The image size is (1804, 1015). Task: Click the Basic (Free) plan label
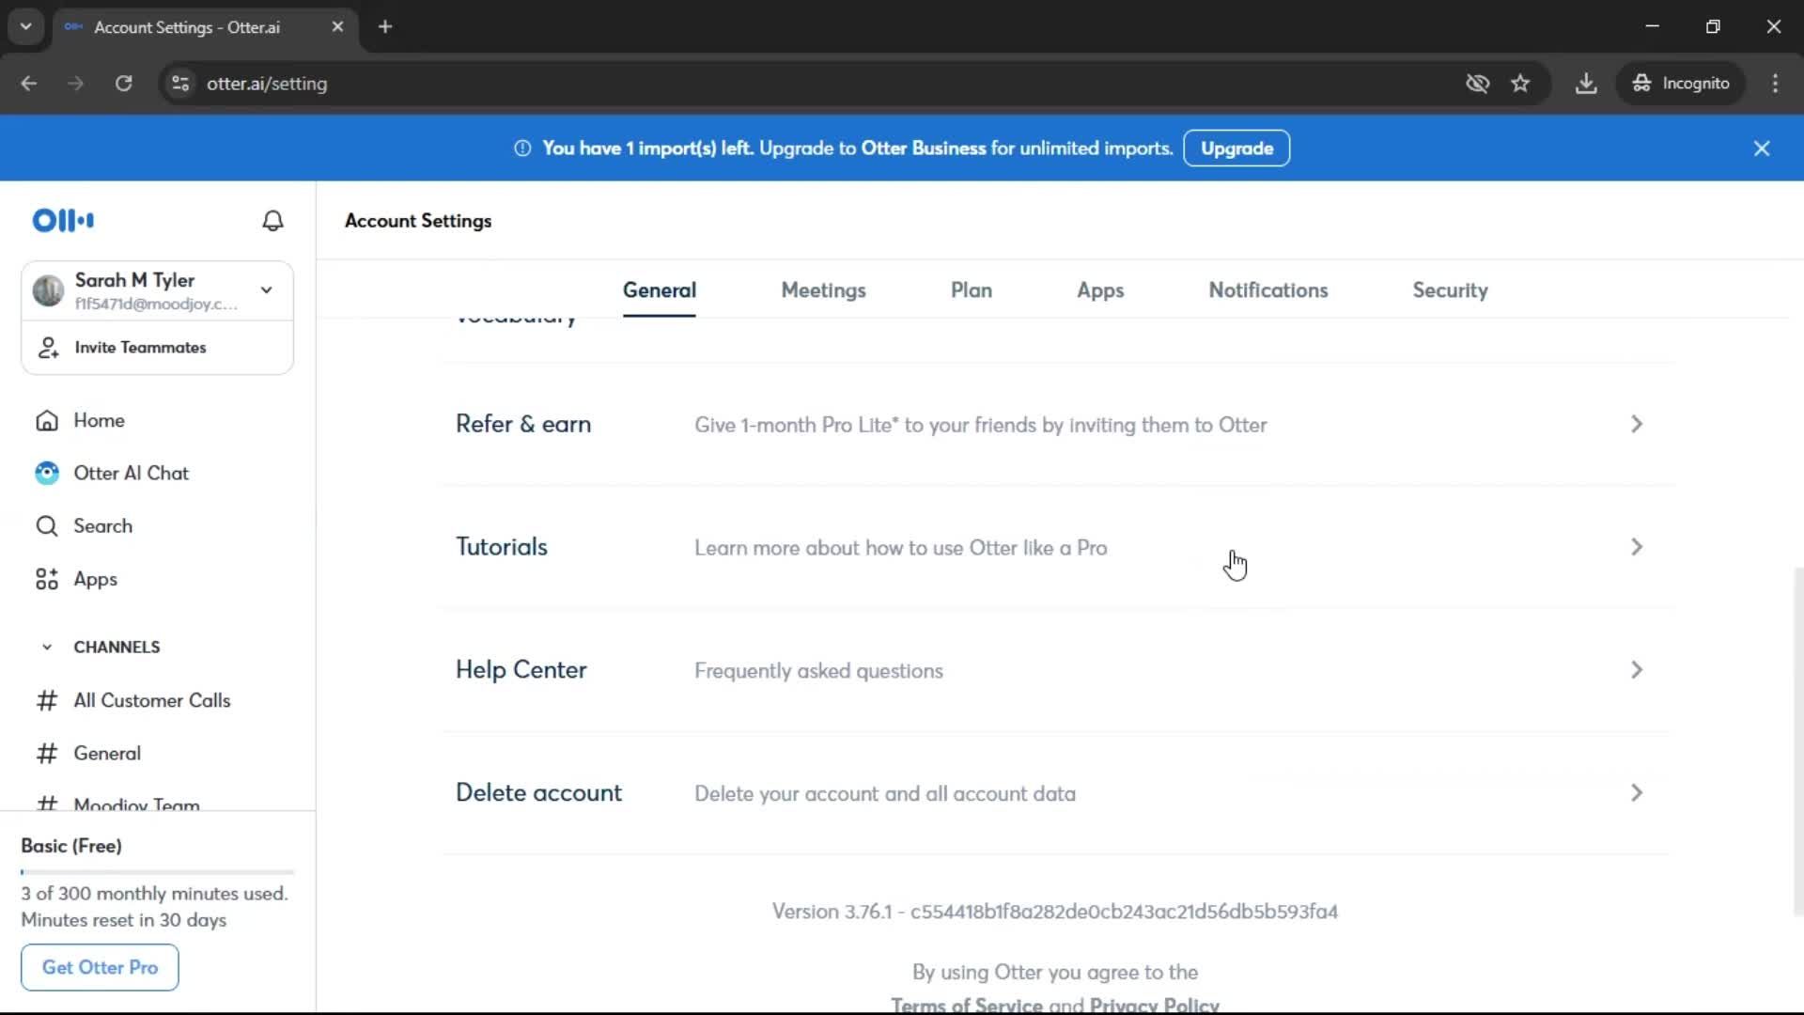[x=71, y=846]
